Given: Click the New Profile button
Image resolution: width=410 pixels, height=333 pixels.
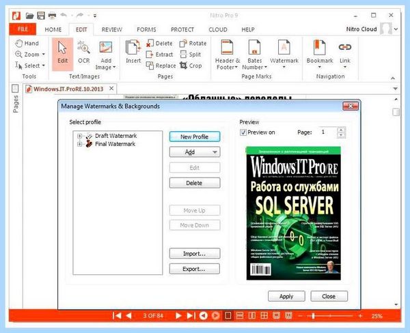Looking at the screenshot, I should tap(195, 136).
